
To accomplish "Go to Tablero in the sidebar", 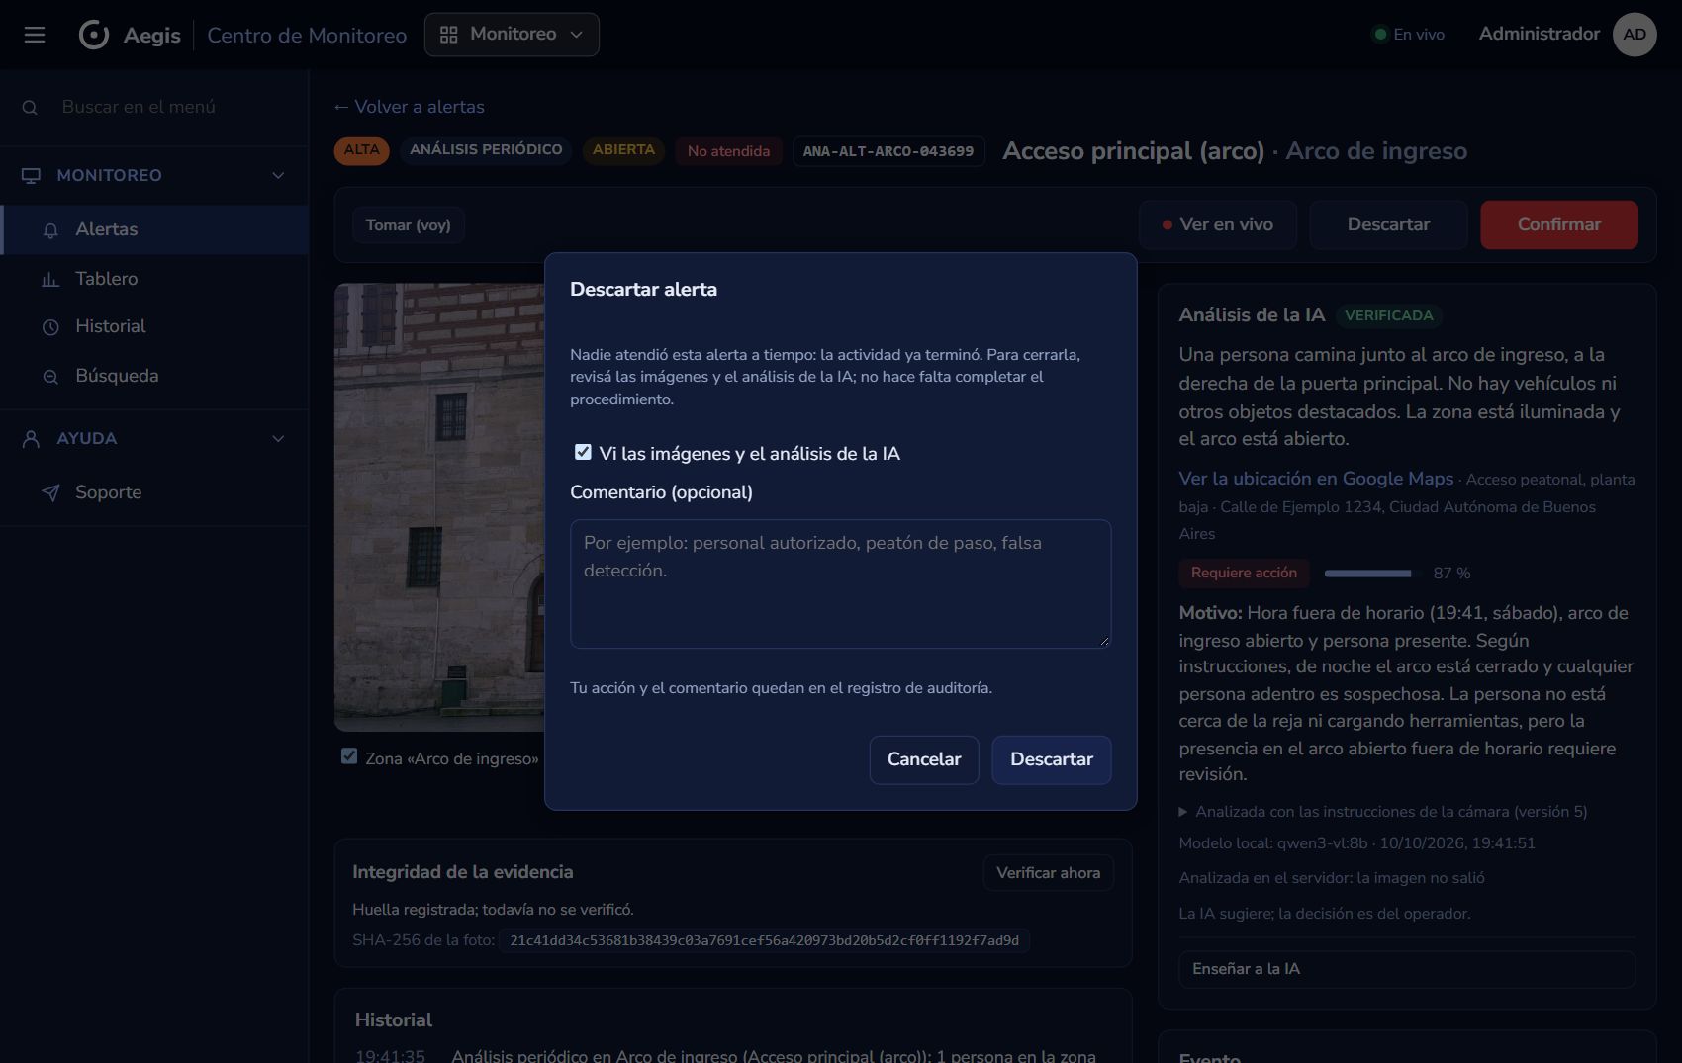I will pos(154,279).
